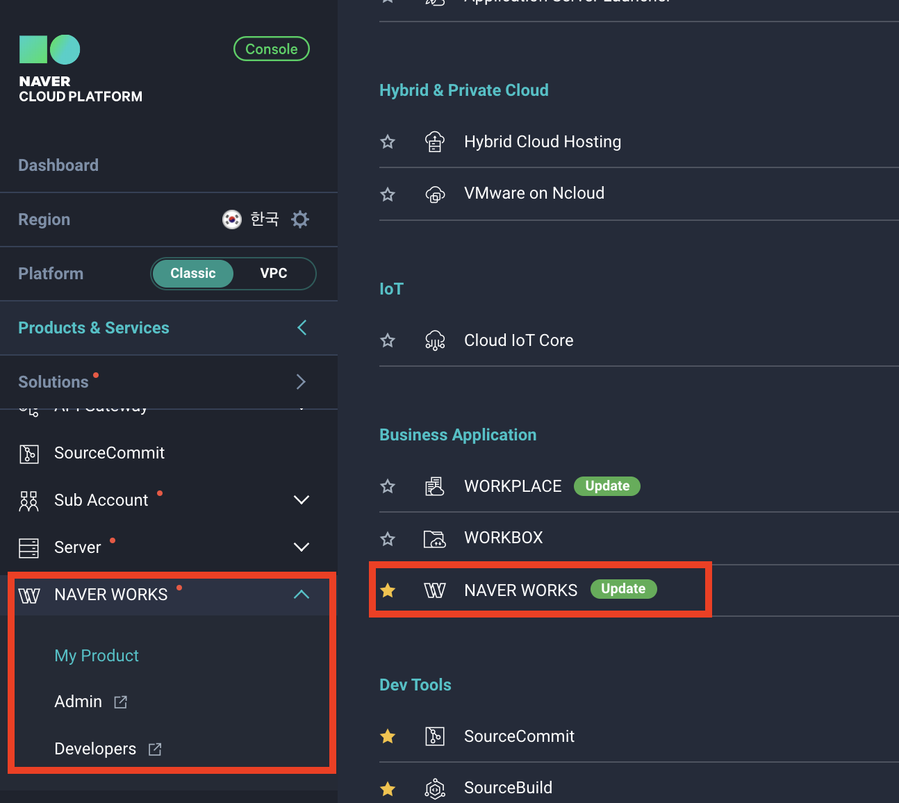Screen dimensions: 899x803
Task: Click the NAVER WORKS icon in product list
Action: [x=435, y=590]
